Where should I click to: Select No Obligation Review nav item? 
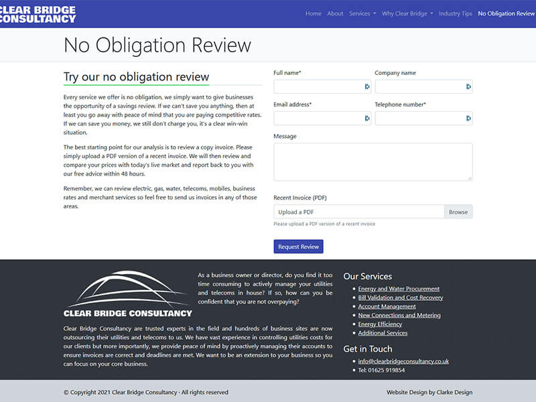click(x=507, y=13)
